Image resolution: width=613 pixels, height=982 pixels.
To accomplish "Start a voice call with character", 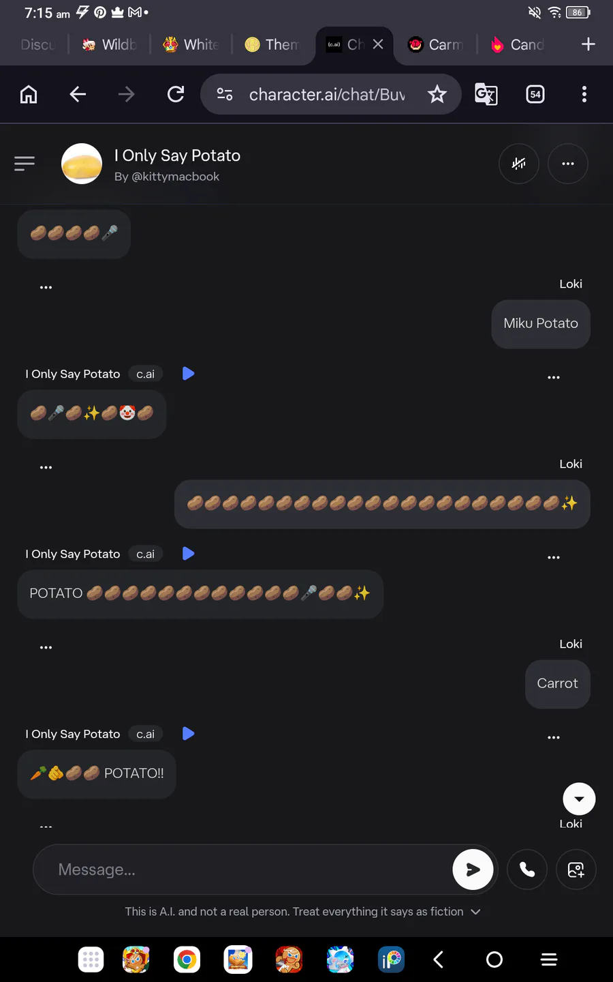I will [x=527, y=869].
